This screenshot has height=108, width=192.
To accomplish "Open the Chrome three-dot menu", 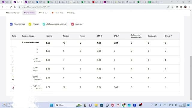I will tap(189, 7).
